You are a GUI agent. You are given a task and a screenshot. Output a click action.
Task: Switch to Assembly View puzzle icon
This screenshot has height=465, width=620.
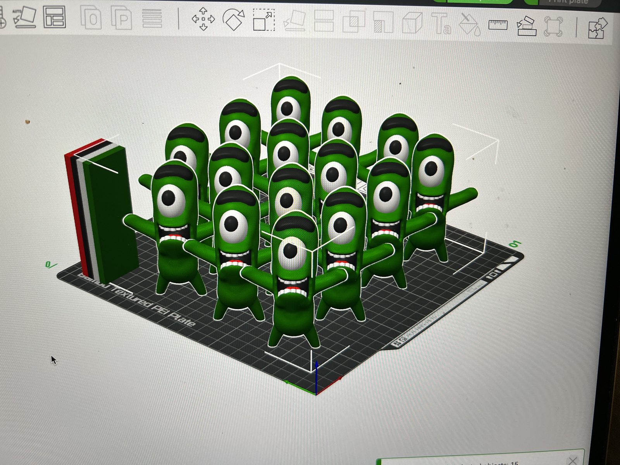598,28
